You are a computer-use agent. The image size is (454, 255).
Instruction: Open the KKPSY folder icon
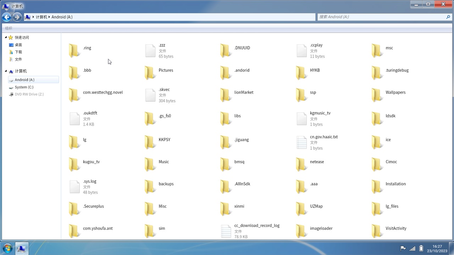150,142
